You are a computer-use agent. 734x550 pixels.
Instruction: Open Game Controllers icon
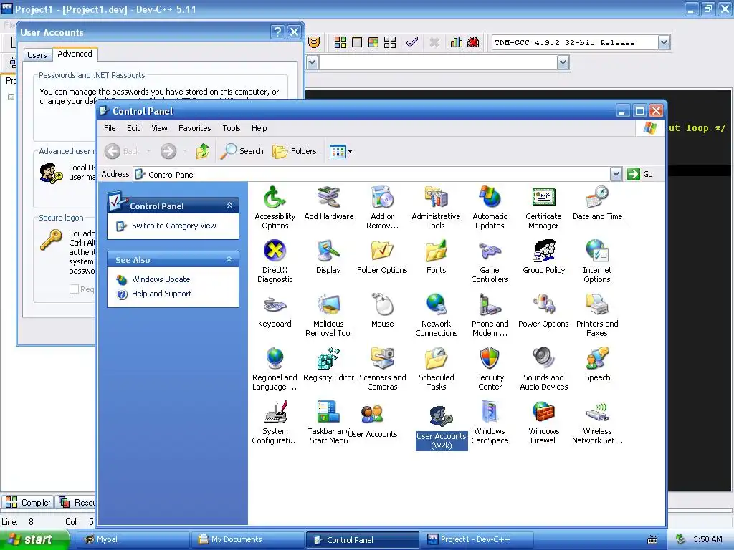(x=490, y=261)
